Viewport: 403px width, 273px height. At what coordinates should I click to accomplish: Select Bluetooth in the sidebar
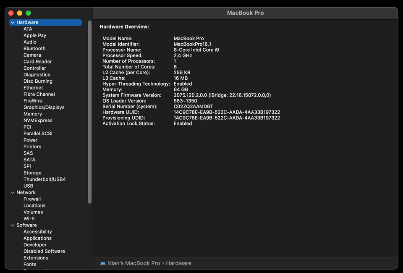tap(34, 49)
